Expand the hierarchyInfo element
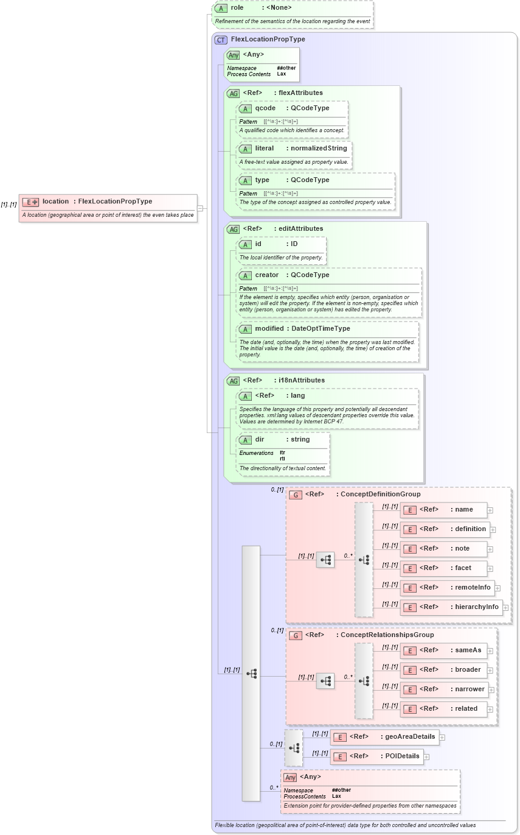This screenshot has height=835, width=520. [505, 608]
